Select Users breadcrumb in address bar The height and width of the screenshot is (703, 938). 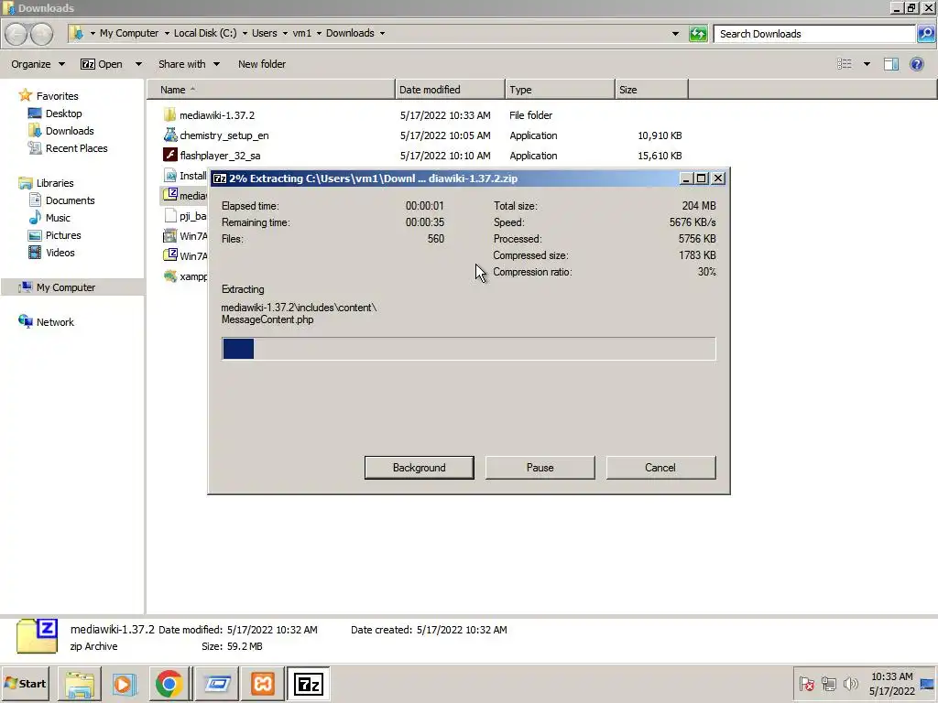point(265,33)
